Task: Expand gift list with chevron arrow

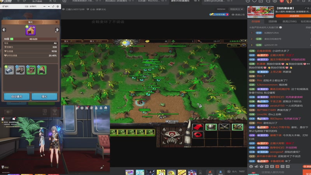Action: coord(200,173)
